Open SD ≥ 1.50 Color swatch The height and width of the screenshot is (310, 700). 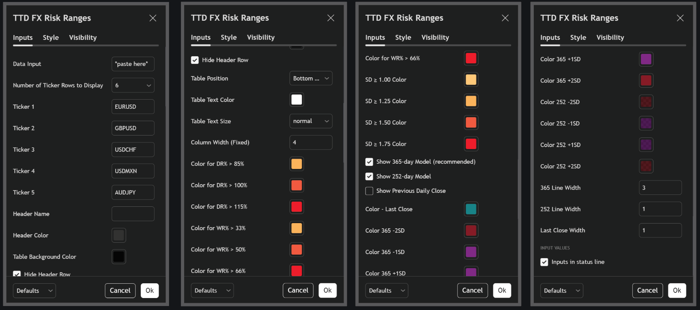471,123
